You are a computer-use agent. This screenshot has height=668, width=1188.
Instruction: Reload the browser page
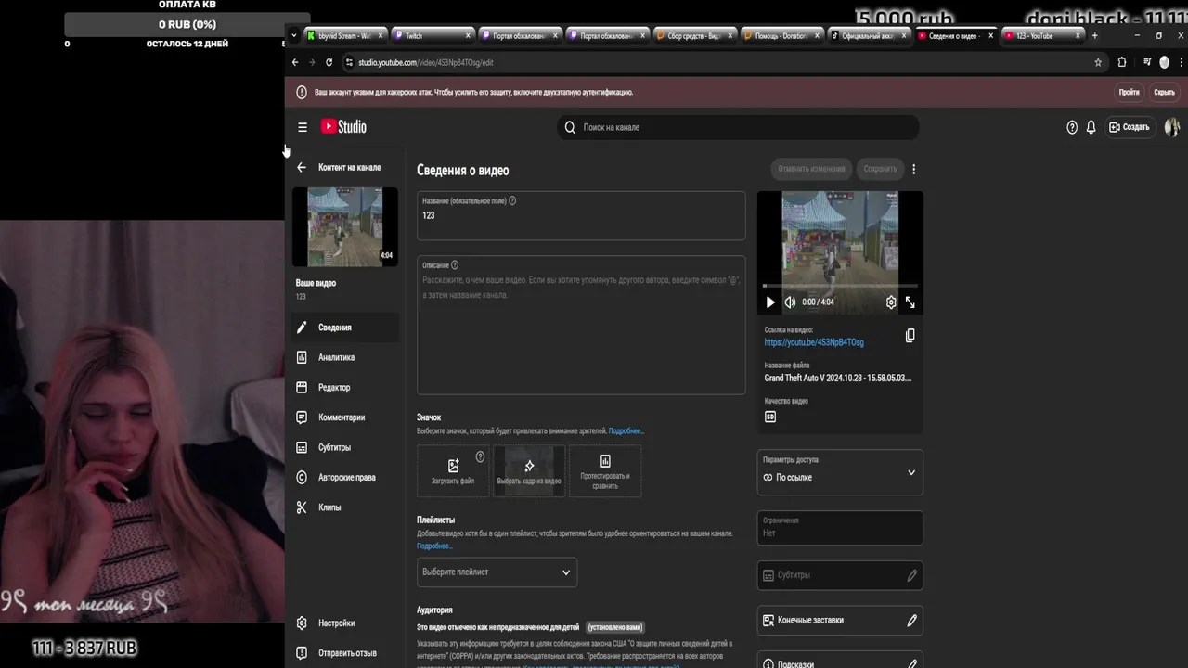point(329,62)
